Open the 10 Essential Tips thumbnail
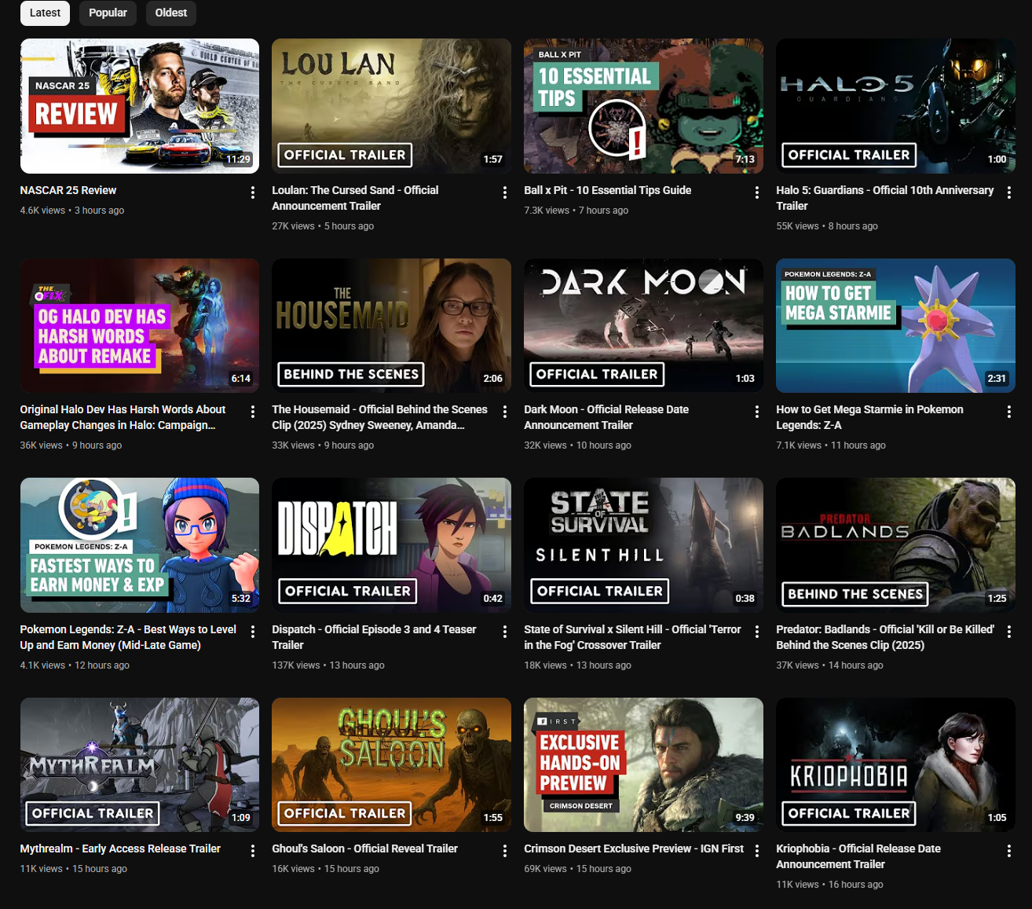 tap(643, 106)
